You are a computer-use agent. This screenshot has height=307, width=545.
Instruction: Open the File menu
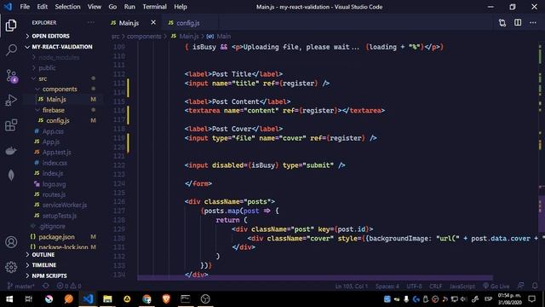click(x=25, y=7)
